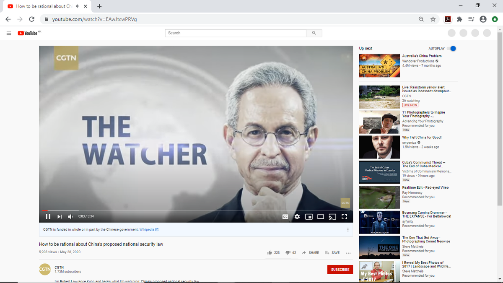Open a new browser tab
503x283 pixels.
(99, 6)
